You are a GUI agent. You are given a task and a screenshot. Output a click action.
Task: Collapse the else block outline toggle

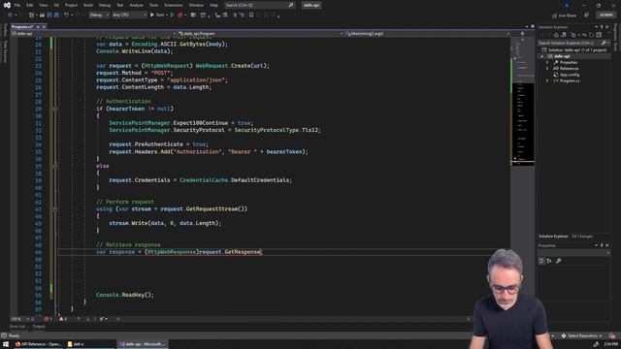(x=55, y=166)
